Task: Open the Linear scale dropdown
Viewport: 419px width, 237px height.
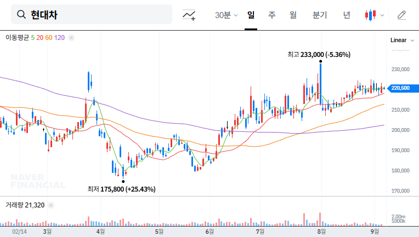Action: 402,41
